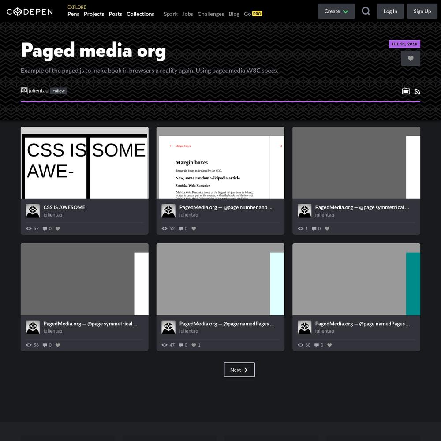Image resolution: width=441 pixels, height=441 pixels.
Task: Click julientaq avatar beside the Follow button
Action: [24, 90]
